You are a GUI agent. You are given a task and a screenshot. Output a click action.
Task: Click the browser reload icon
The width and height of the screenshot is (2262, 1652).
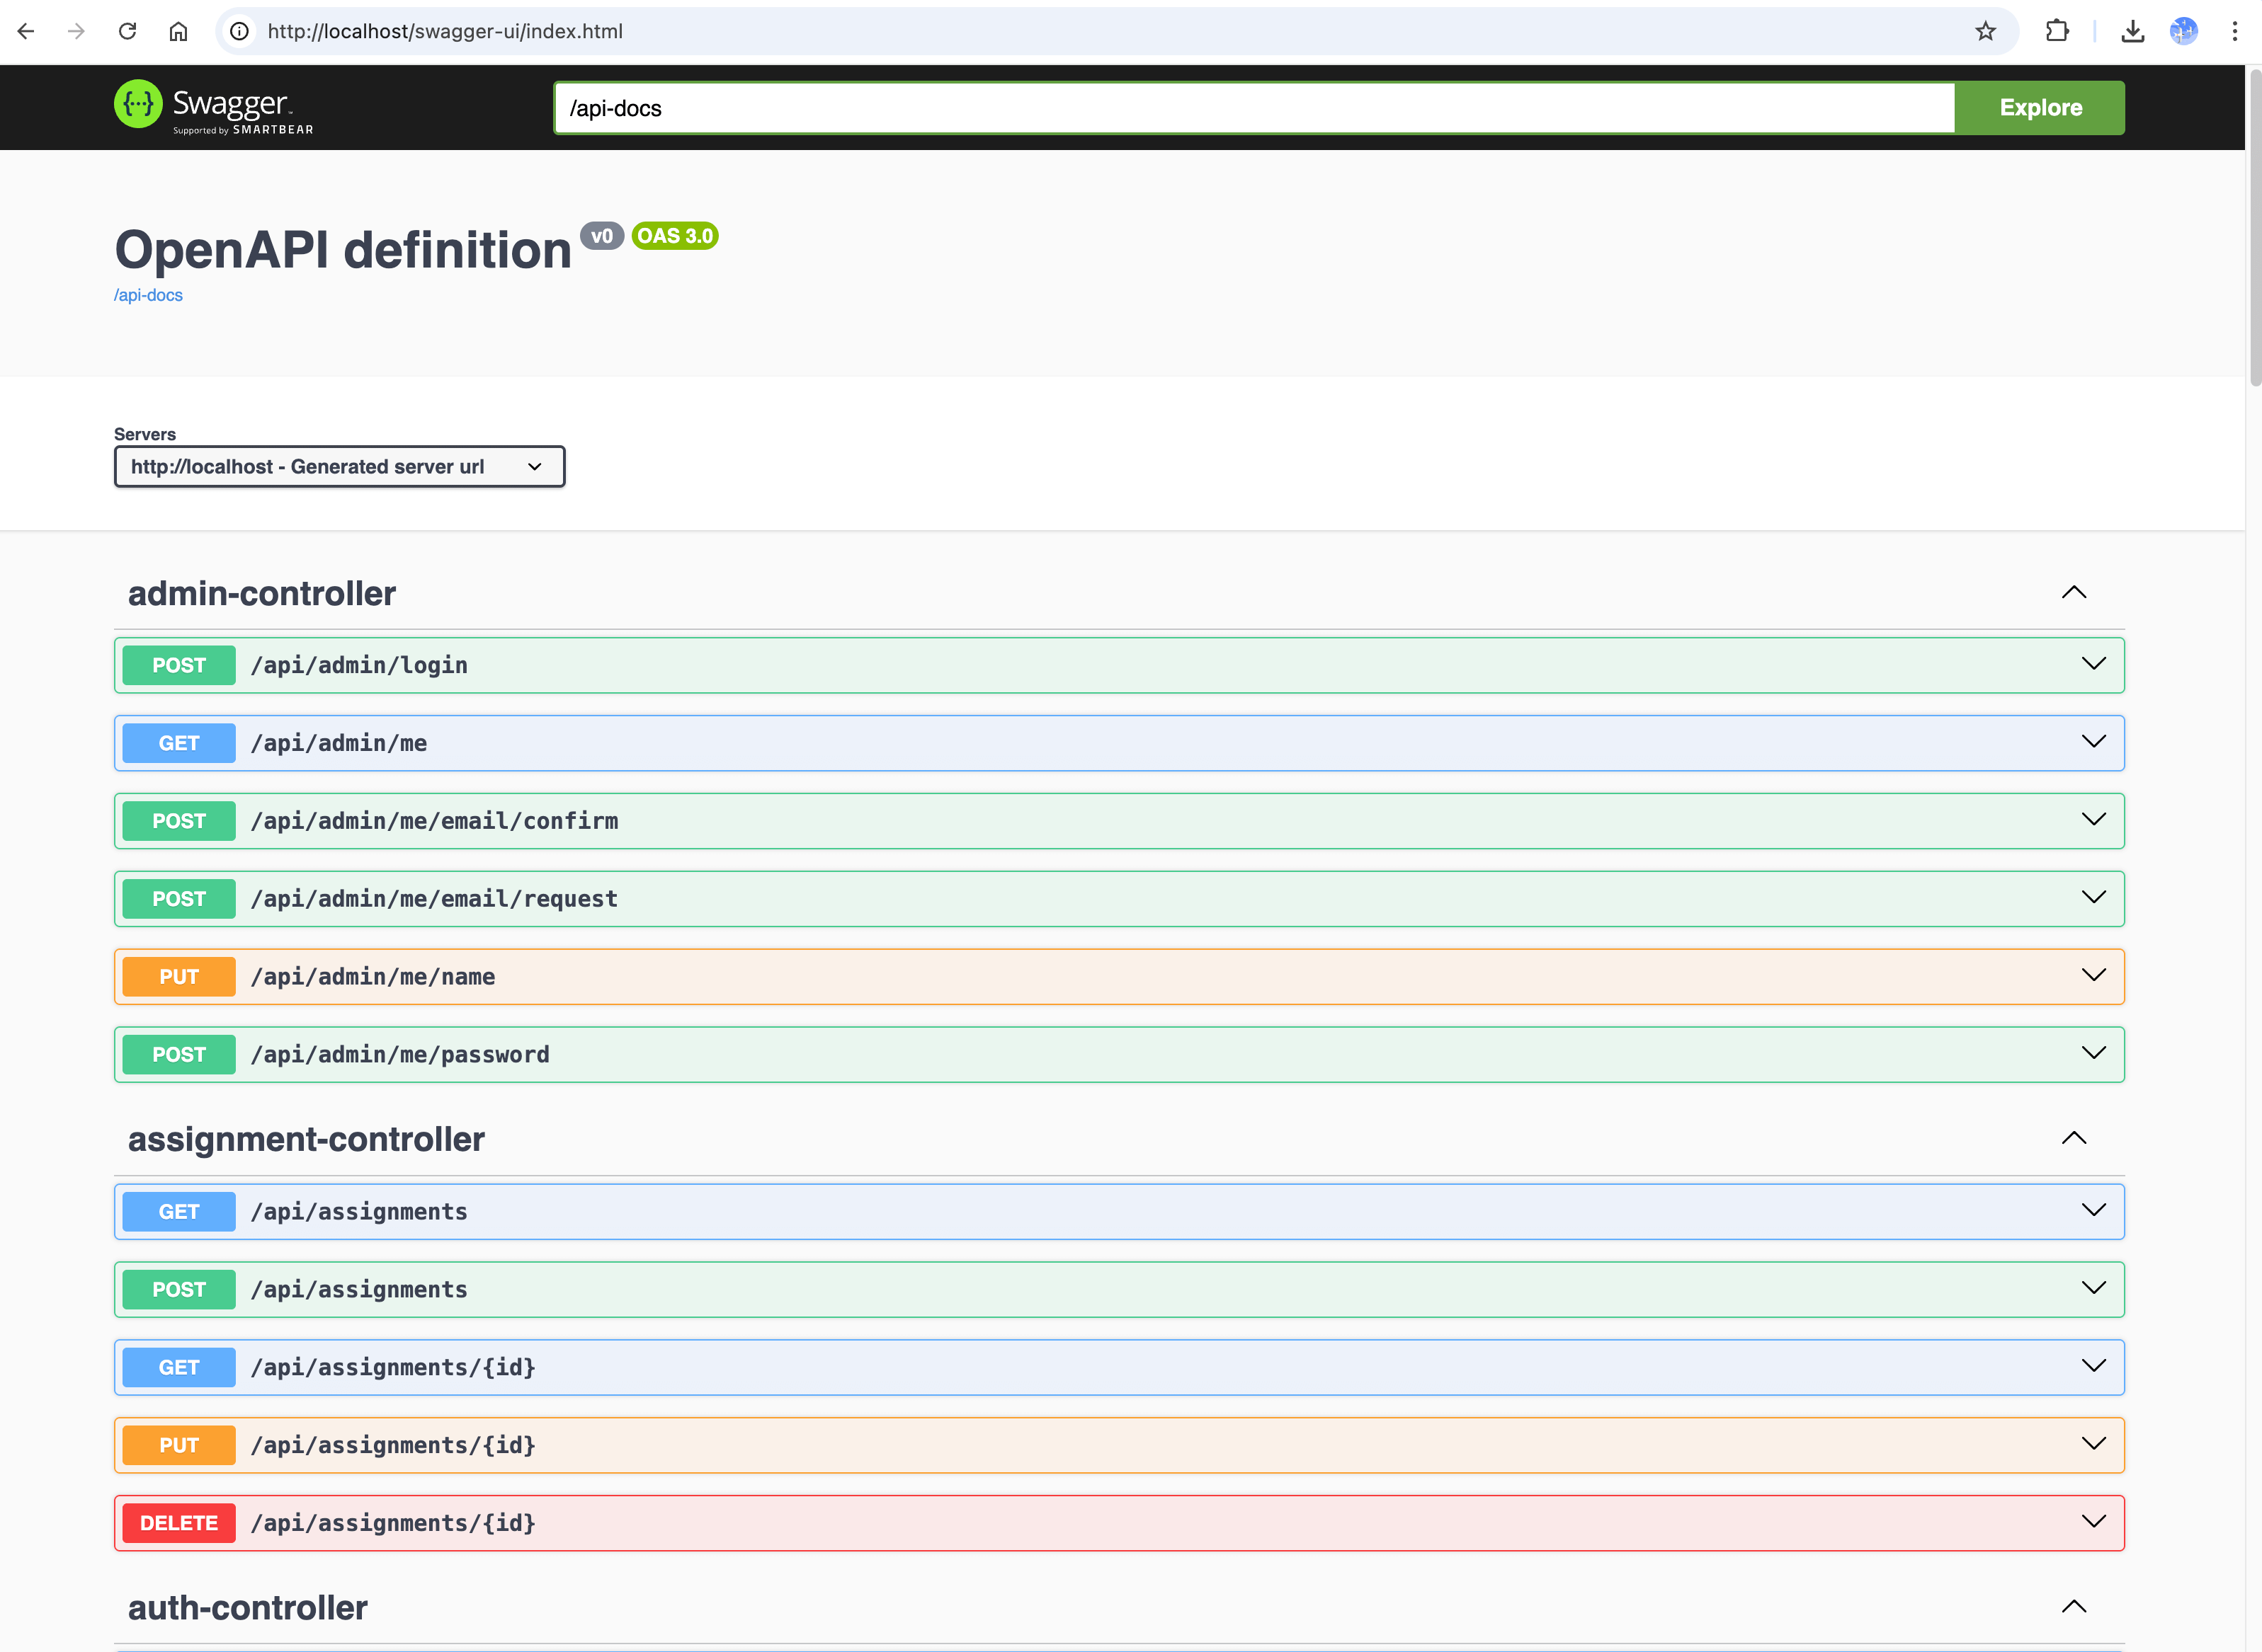pyautogui.click(x=127, y=31)
